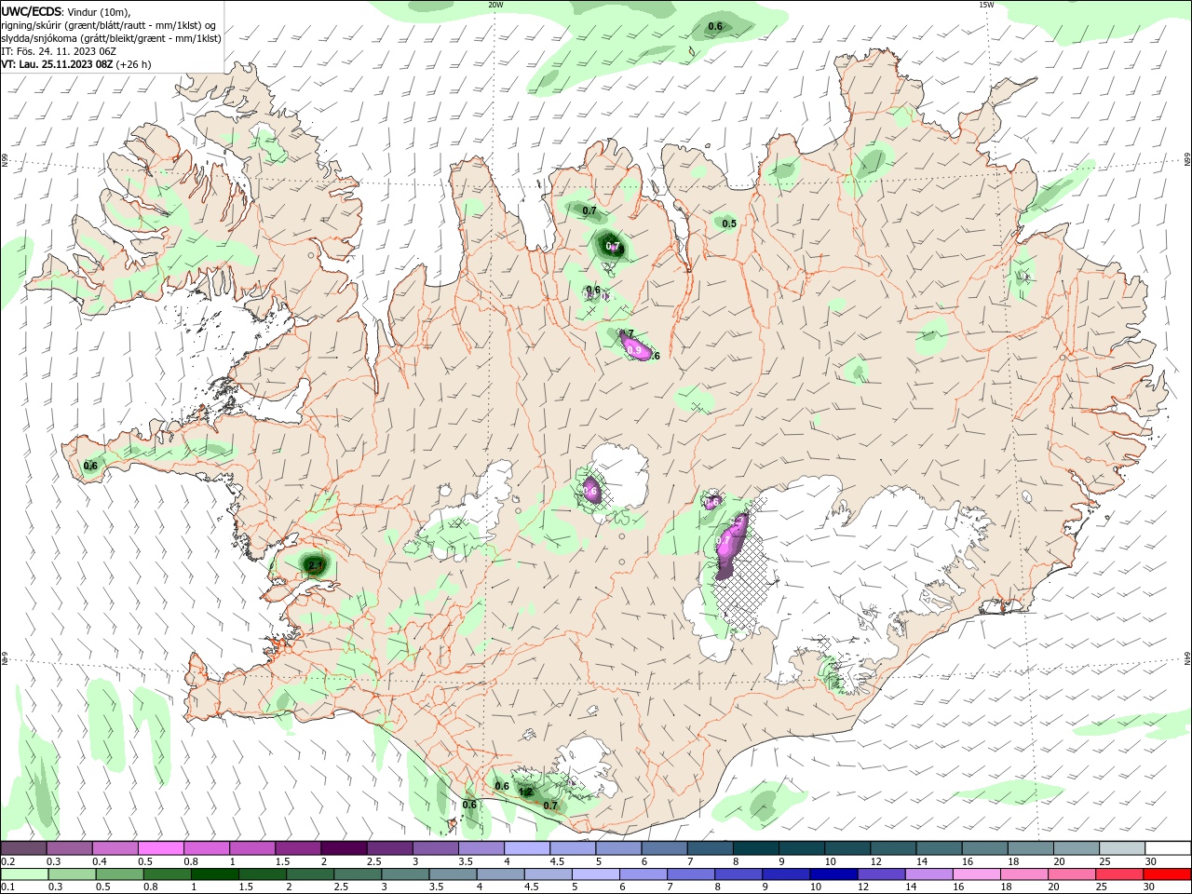1192x894 pixels.
Task: Click the 'IT: Fös. 24. 11. 2023 06Z' line
Action: (59, 51)
